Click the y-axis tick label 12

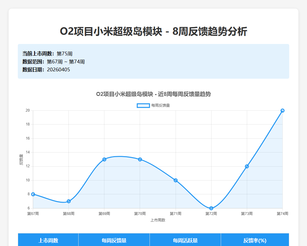coord(28,166)
